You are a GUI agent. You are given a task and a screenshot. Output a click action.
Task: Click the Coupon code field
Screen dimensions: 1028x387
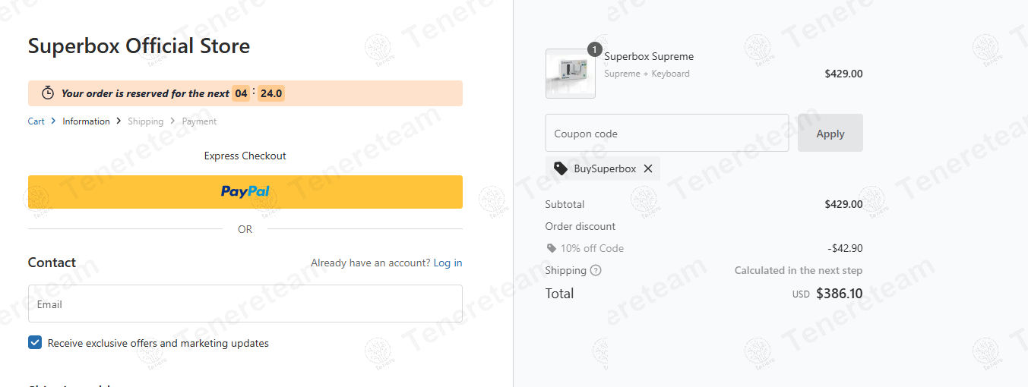666,134
